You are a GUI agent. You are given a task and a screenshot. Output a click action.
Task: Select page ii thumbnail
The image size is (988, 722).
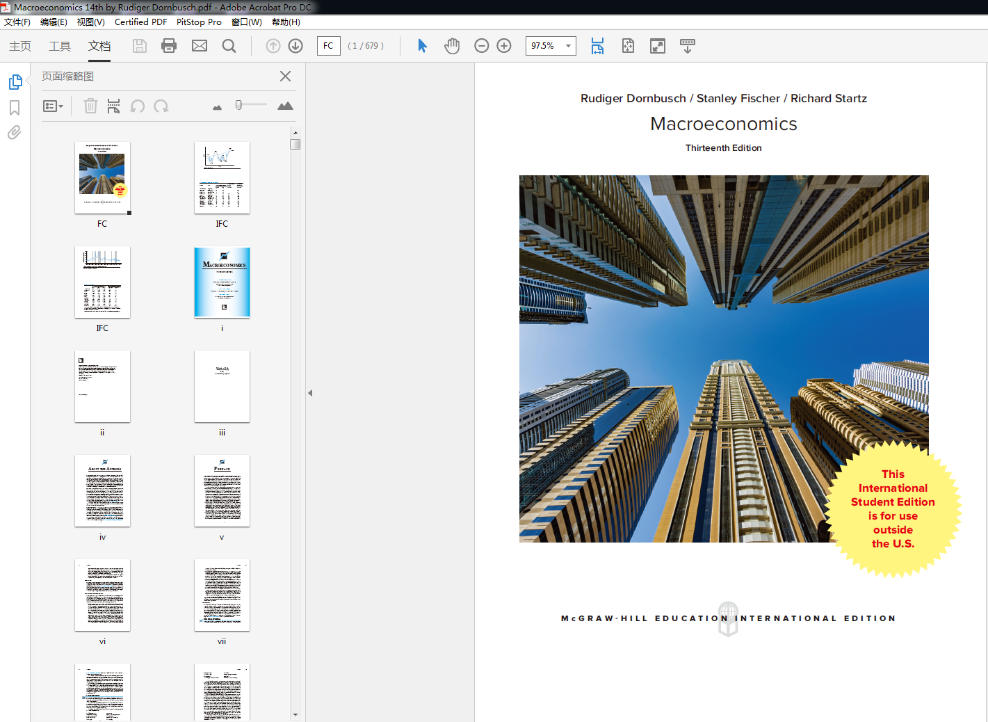[x=102, y=386]
